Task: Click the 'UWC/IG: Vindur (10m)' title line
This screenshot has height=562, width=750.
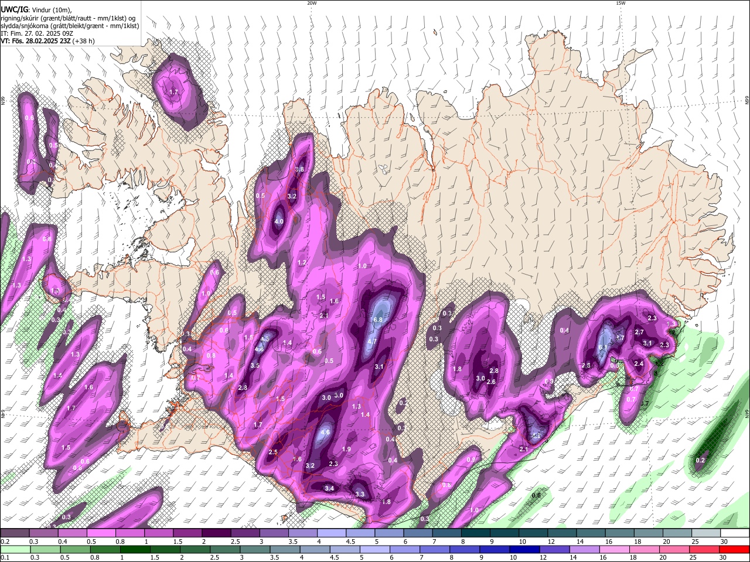Action: tap(36, 10)
